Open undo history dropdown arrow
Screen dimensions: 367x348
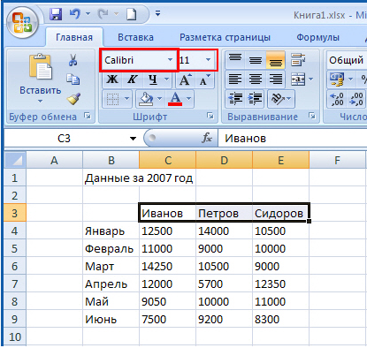point(88,13)
